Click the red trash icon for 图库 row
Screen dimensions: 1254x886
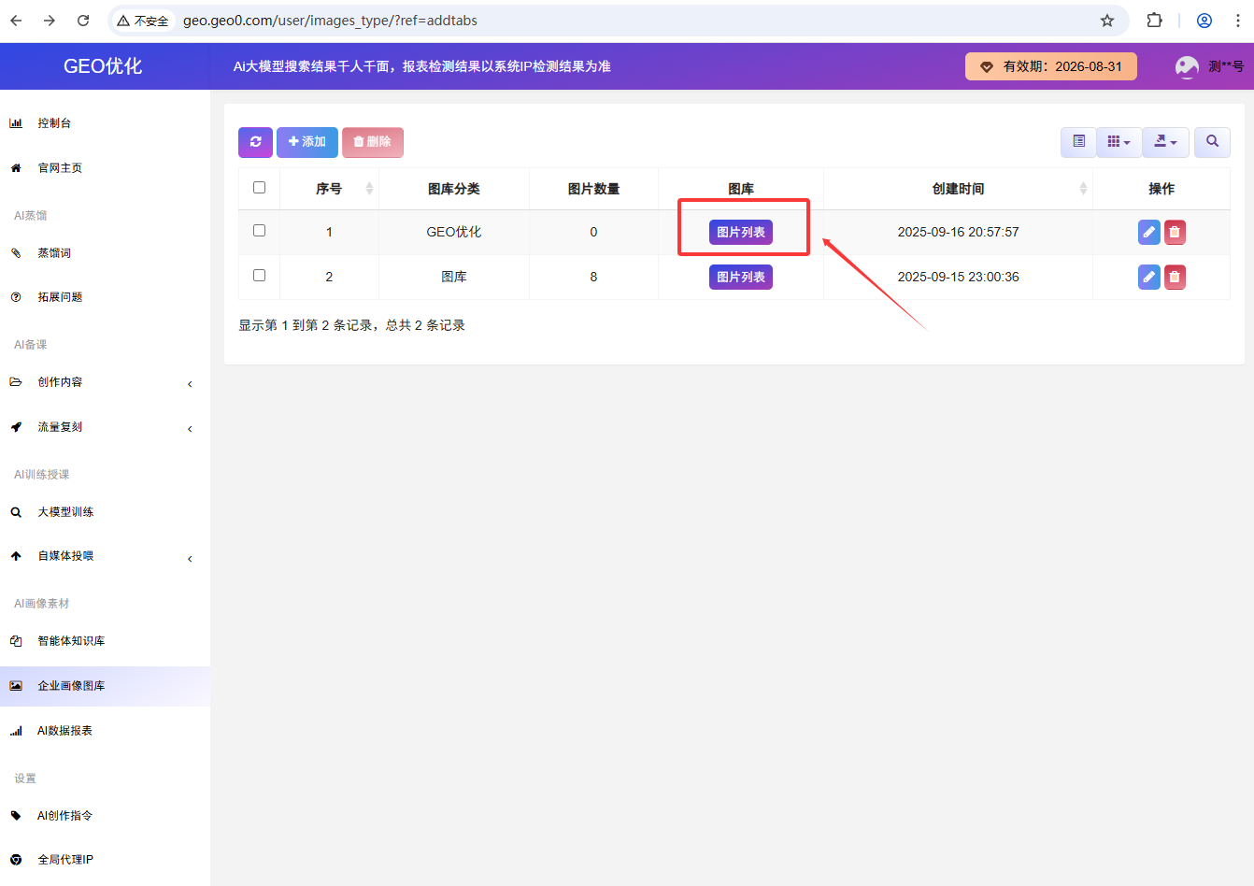(1175, 277)
